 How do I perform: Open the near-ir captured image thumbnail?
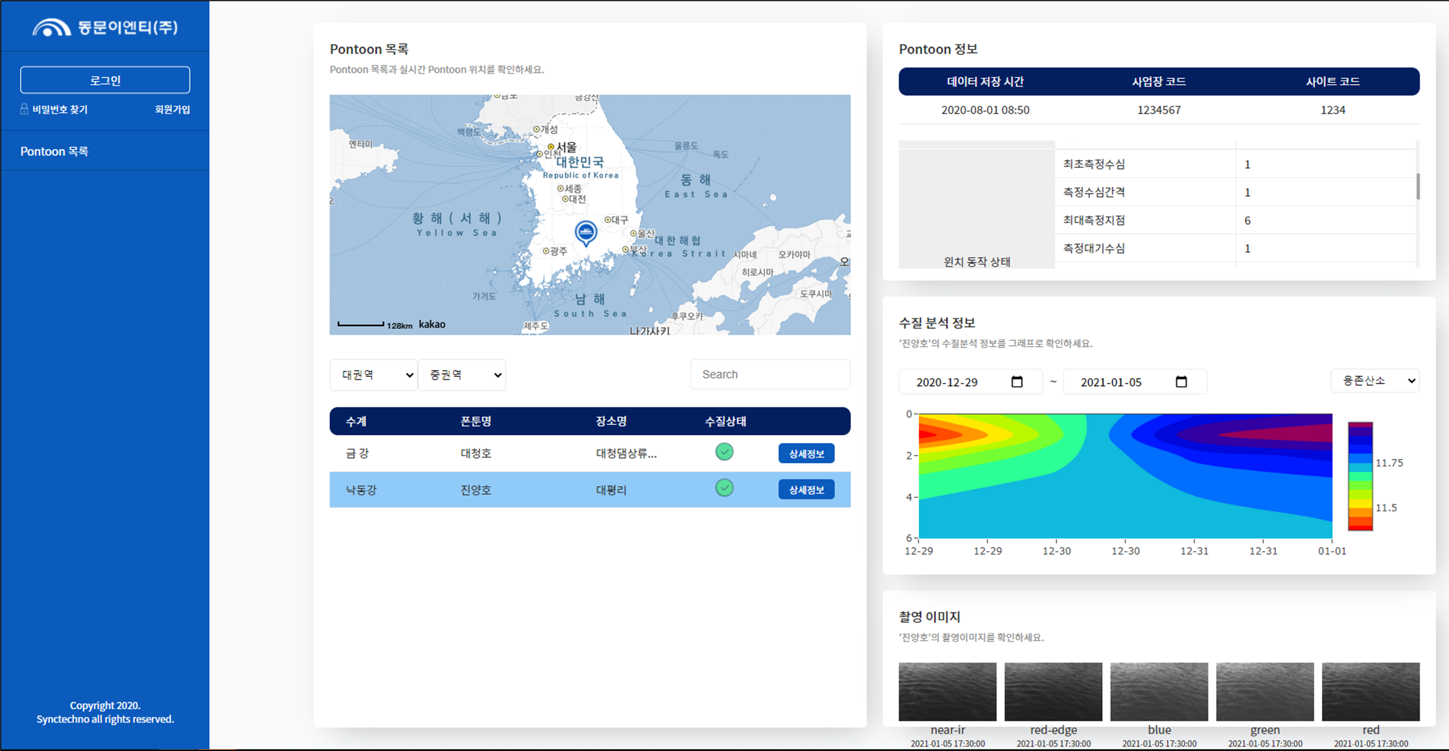point(947,692)
